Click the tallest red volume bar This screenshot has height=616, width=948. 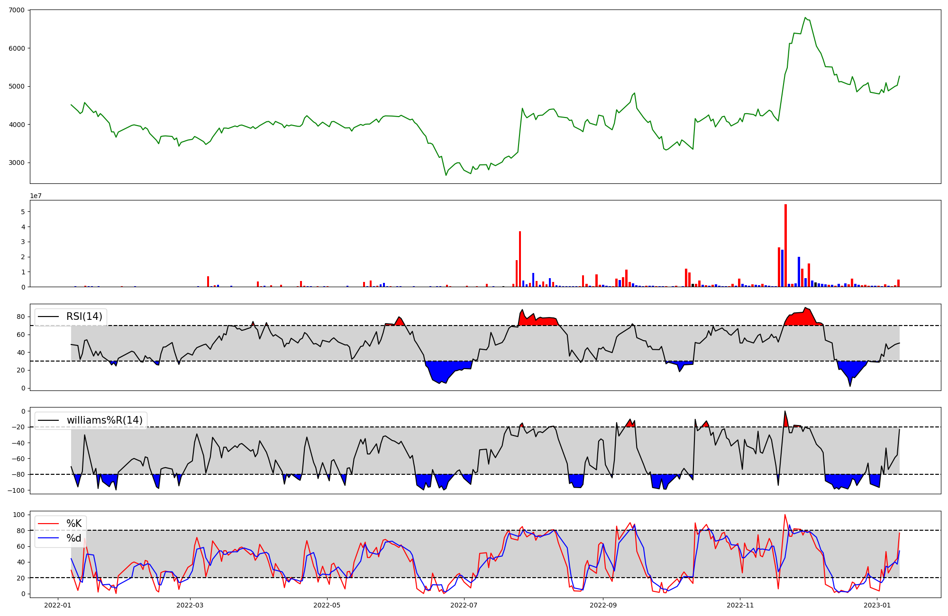(785, 245)
